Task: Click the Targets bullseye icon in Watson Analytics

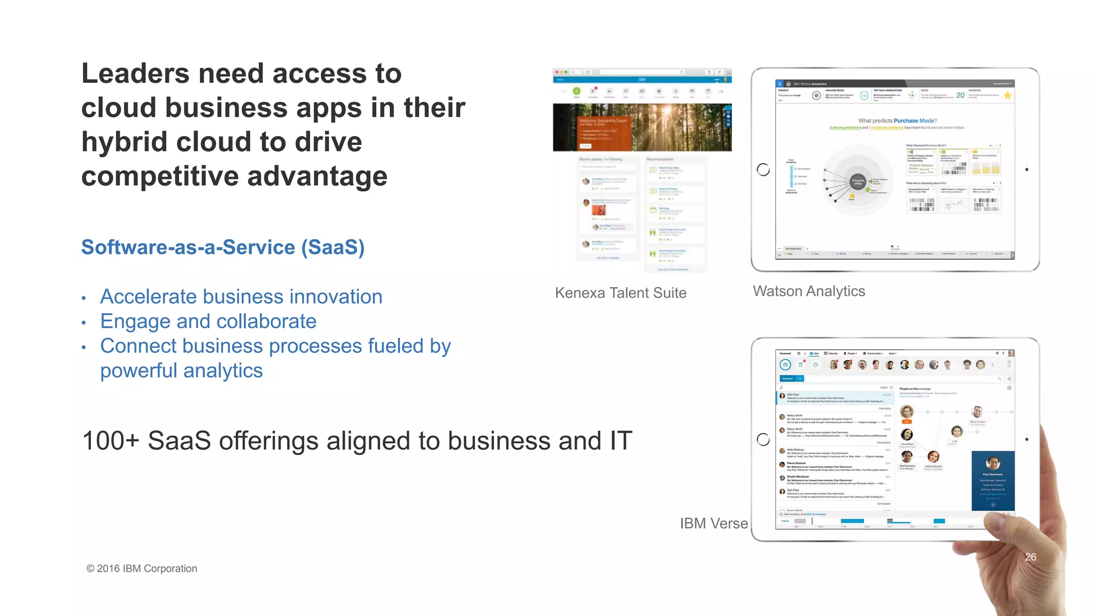Action: [816, 96]
